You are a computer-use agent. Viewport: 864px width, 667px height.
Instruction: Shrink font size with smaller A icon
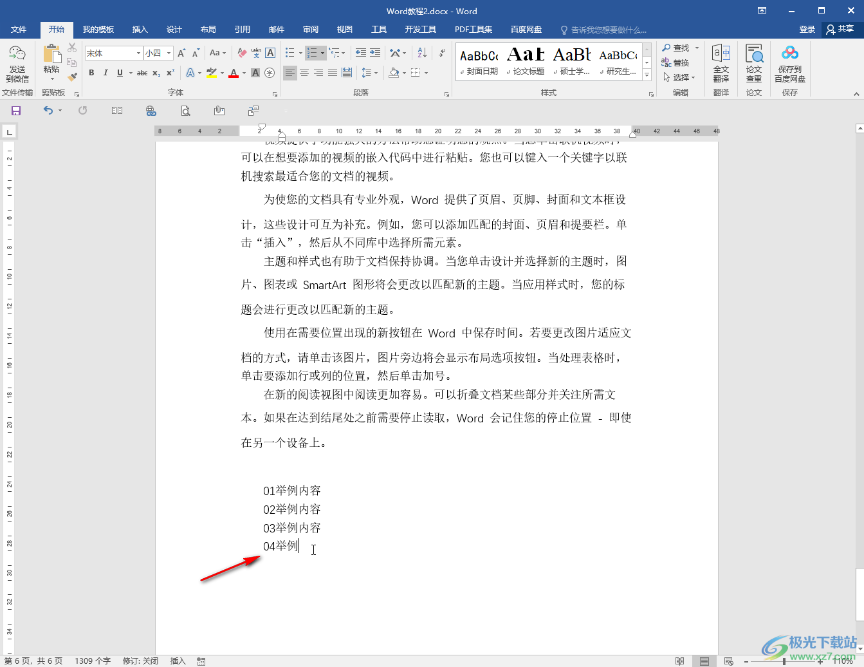(x=196, y=53)
